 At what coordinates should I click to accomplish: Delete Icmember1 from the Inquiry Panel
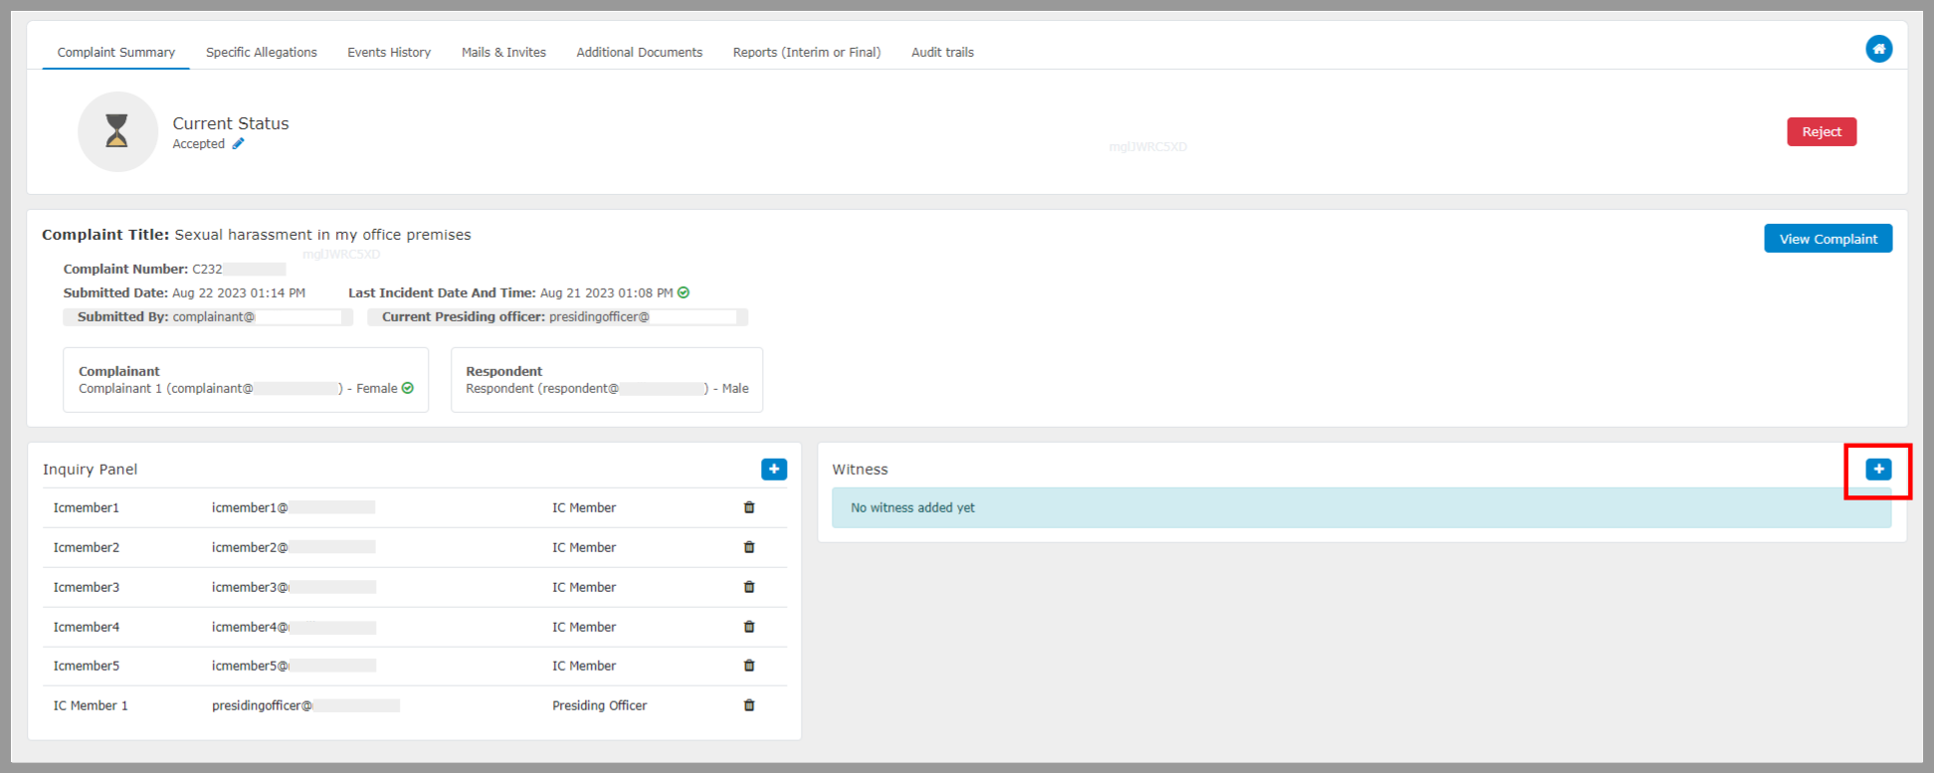click(x=749, y=507)
